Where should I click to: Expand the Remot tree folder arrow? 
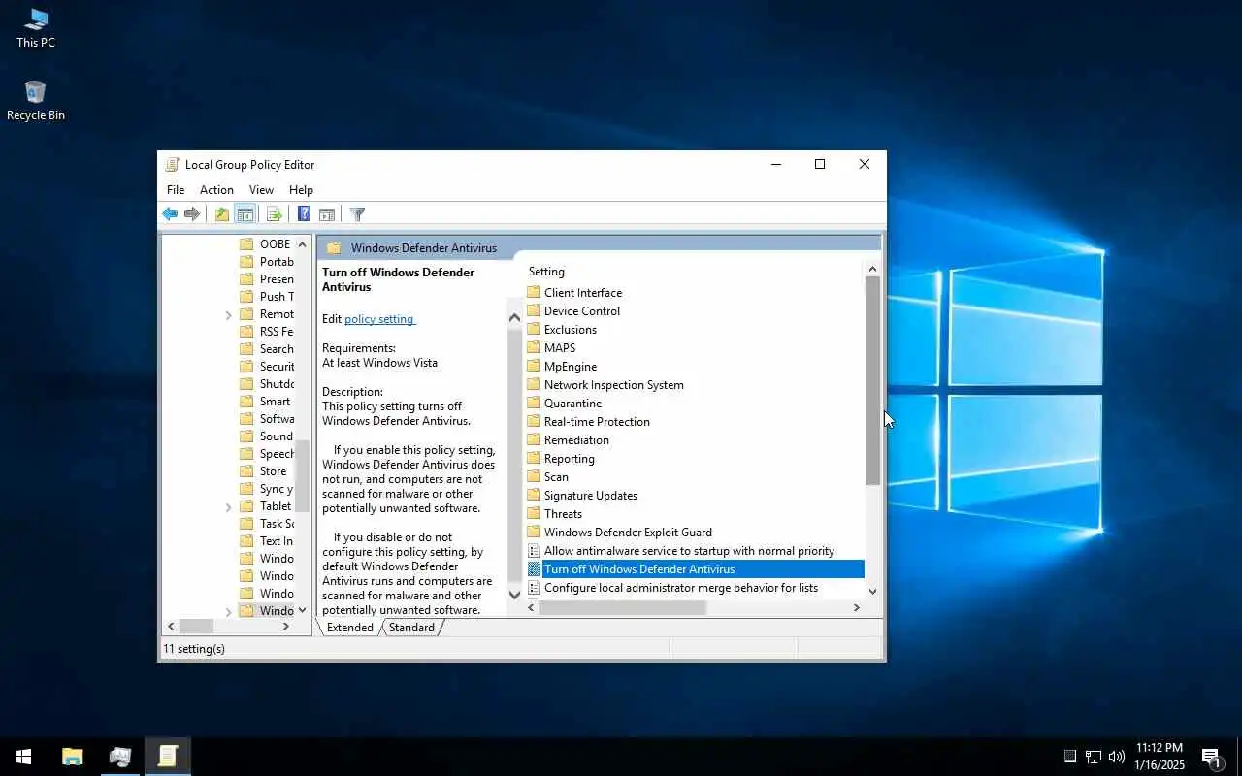229,315
